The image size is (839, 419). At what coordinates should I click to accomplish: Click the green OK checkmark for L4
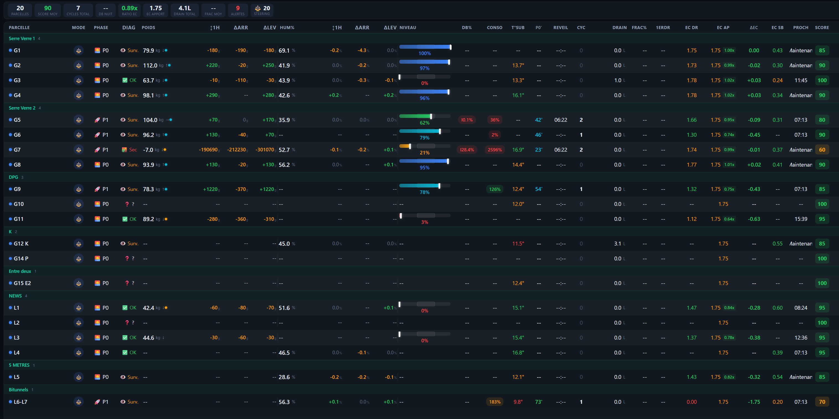pyautogui.click(x=125, y=353)
